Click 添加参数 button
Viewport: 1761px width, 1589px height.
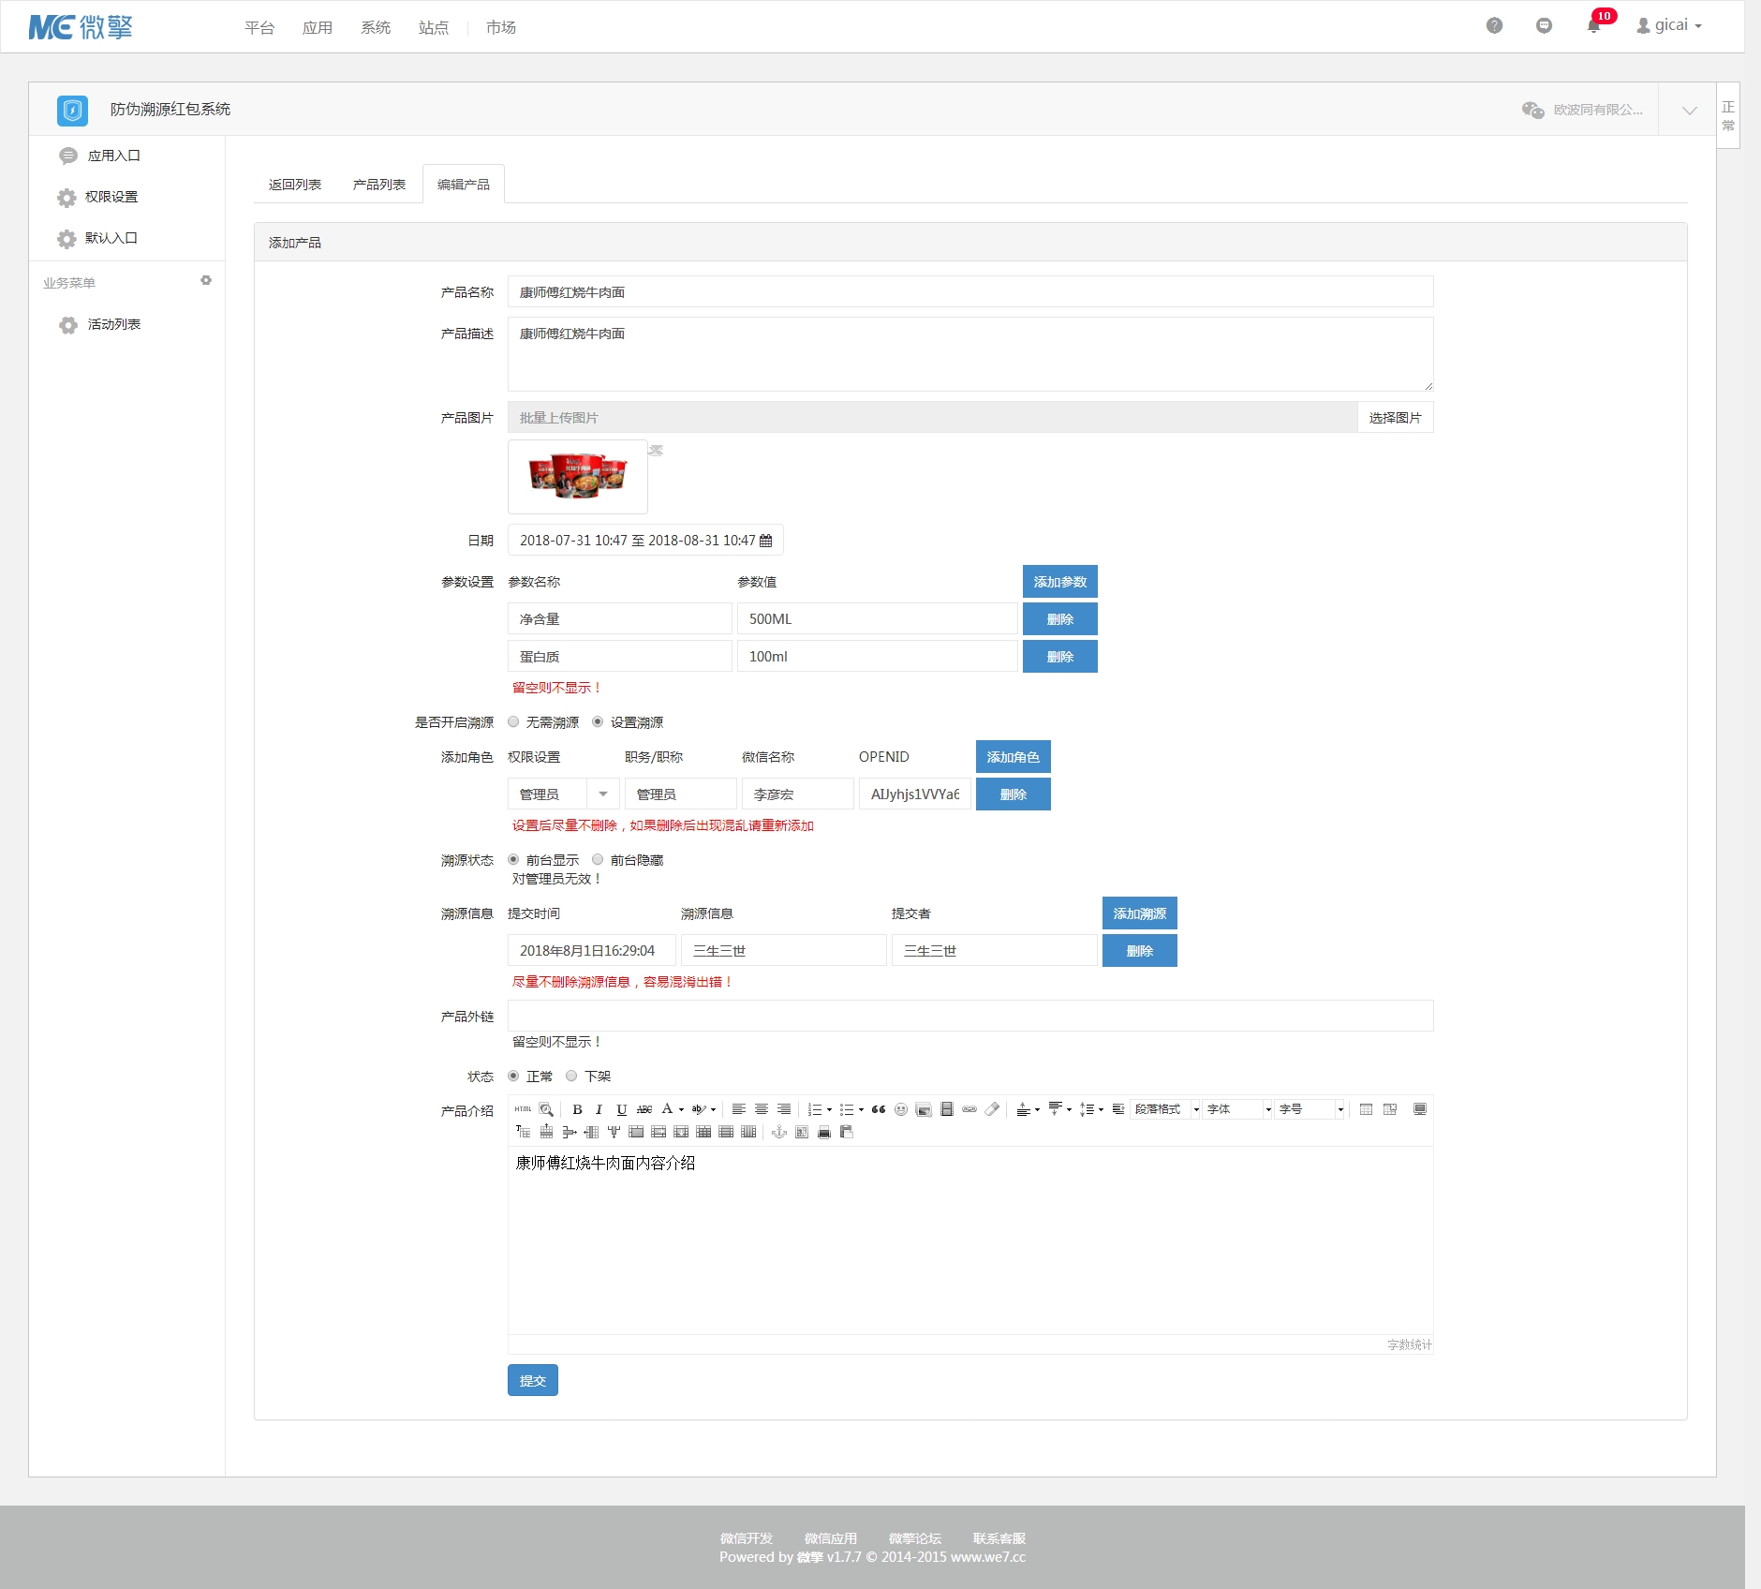pyautogui.click(x=1060, y=581)
